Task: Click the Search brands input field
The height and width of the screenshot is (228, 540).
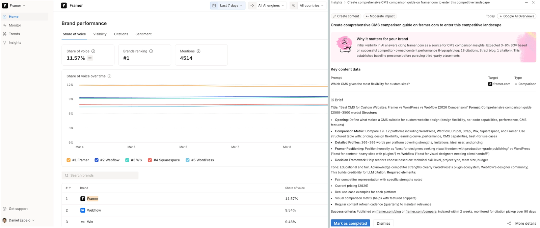Action: click(100, 175)
